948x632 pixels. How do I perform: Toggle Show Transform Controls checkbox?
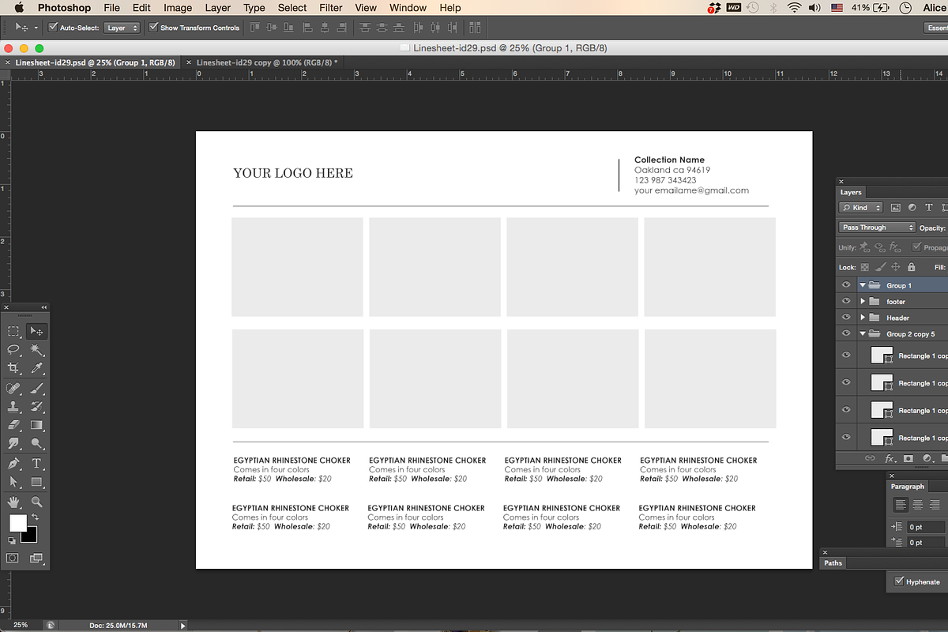(x=153, y=27)
